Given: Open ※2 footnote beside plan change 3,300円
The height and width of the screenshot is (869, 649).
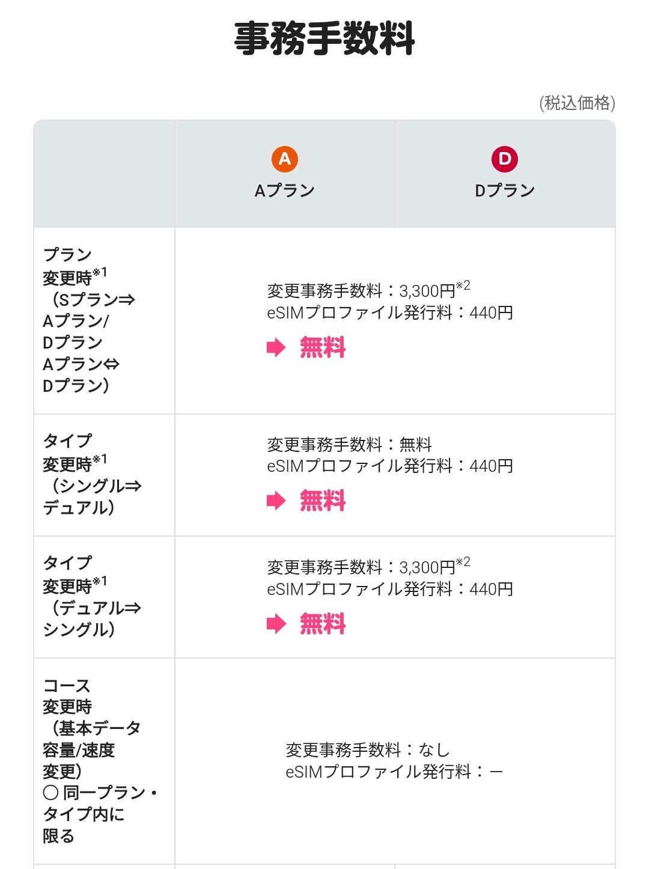Looking at the screenshot, I should [463, 285].
